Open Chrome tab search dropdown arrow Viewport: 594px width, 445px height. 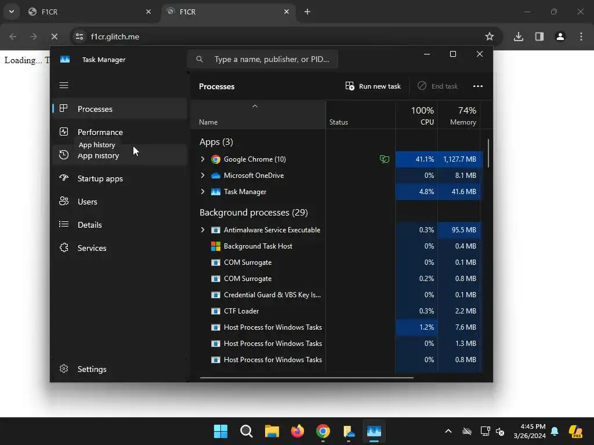tap(12, 12)
